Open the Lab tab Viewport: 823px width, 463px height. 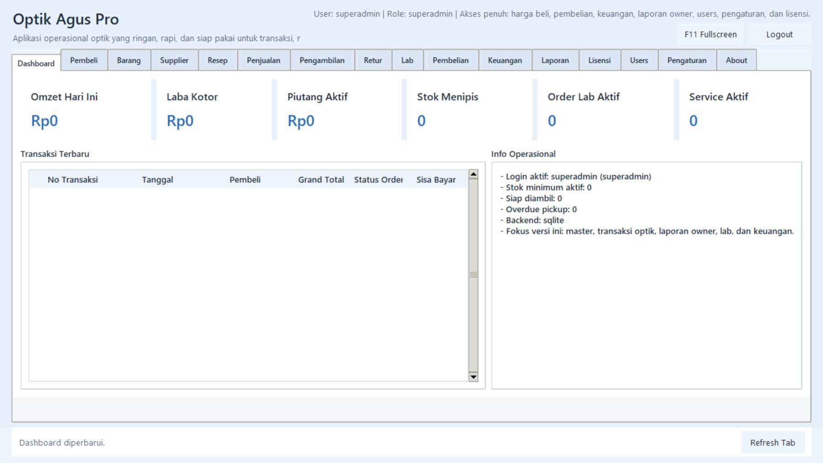[x=407, y=60]
